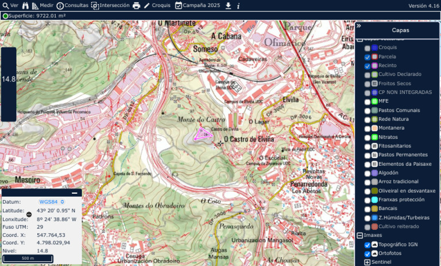This screenshot has width=441, height=266.
Task: Click the Bancais yellow swatch
Action: [x=374, y=209]
